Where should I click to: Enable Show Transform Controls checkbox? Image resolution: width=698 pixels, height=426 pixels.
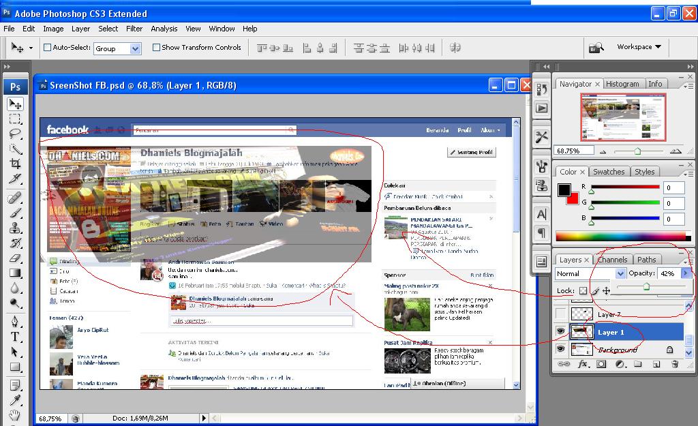pos(156,47)
